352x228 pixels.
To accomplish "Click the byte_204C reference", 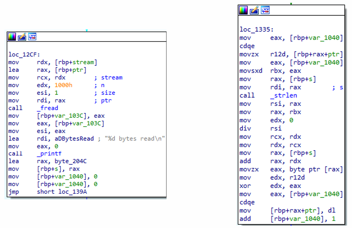I will (71, 161).
